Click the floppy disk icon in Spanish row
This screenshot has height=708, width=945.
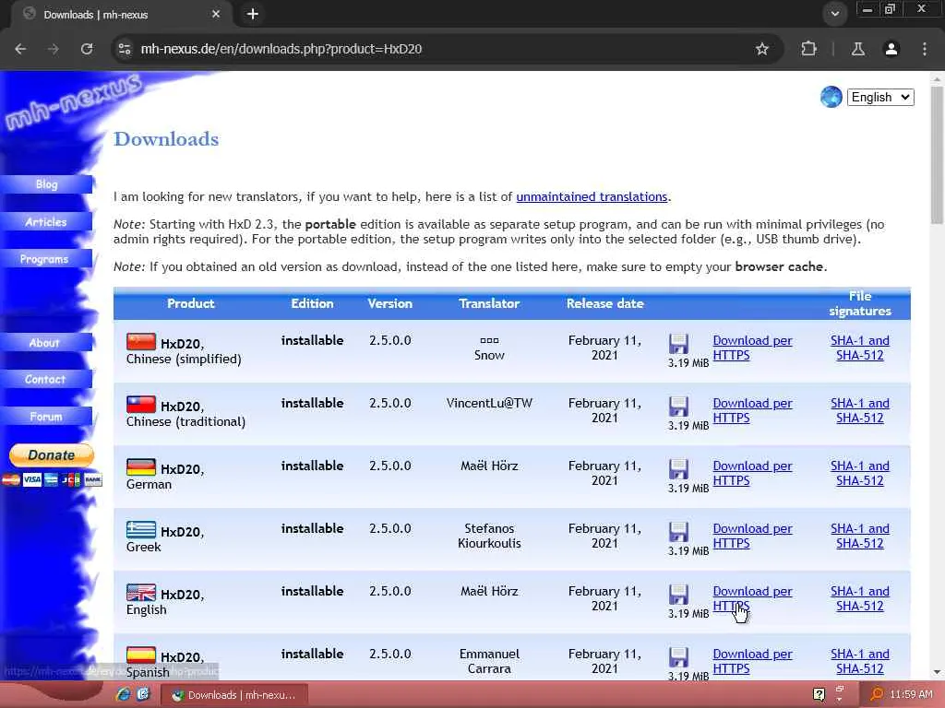pyautogui.click(x=678, y=656)
